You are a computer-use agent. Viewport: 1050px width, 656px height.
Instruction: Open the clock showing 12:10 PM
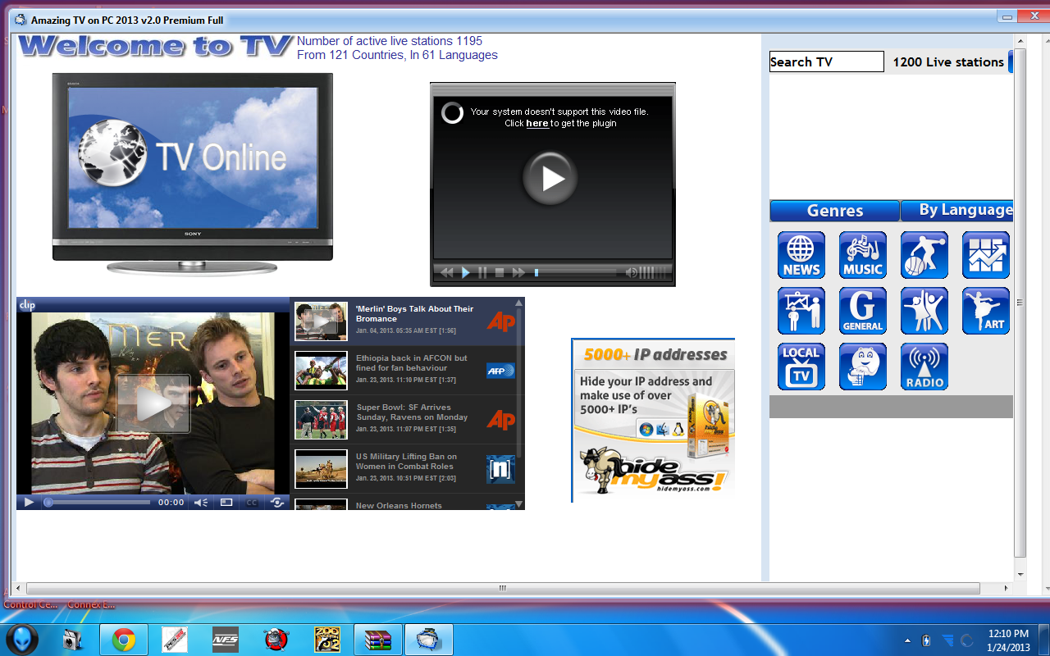pos(1008,640)
